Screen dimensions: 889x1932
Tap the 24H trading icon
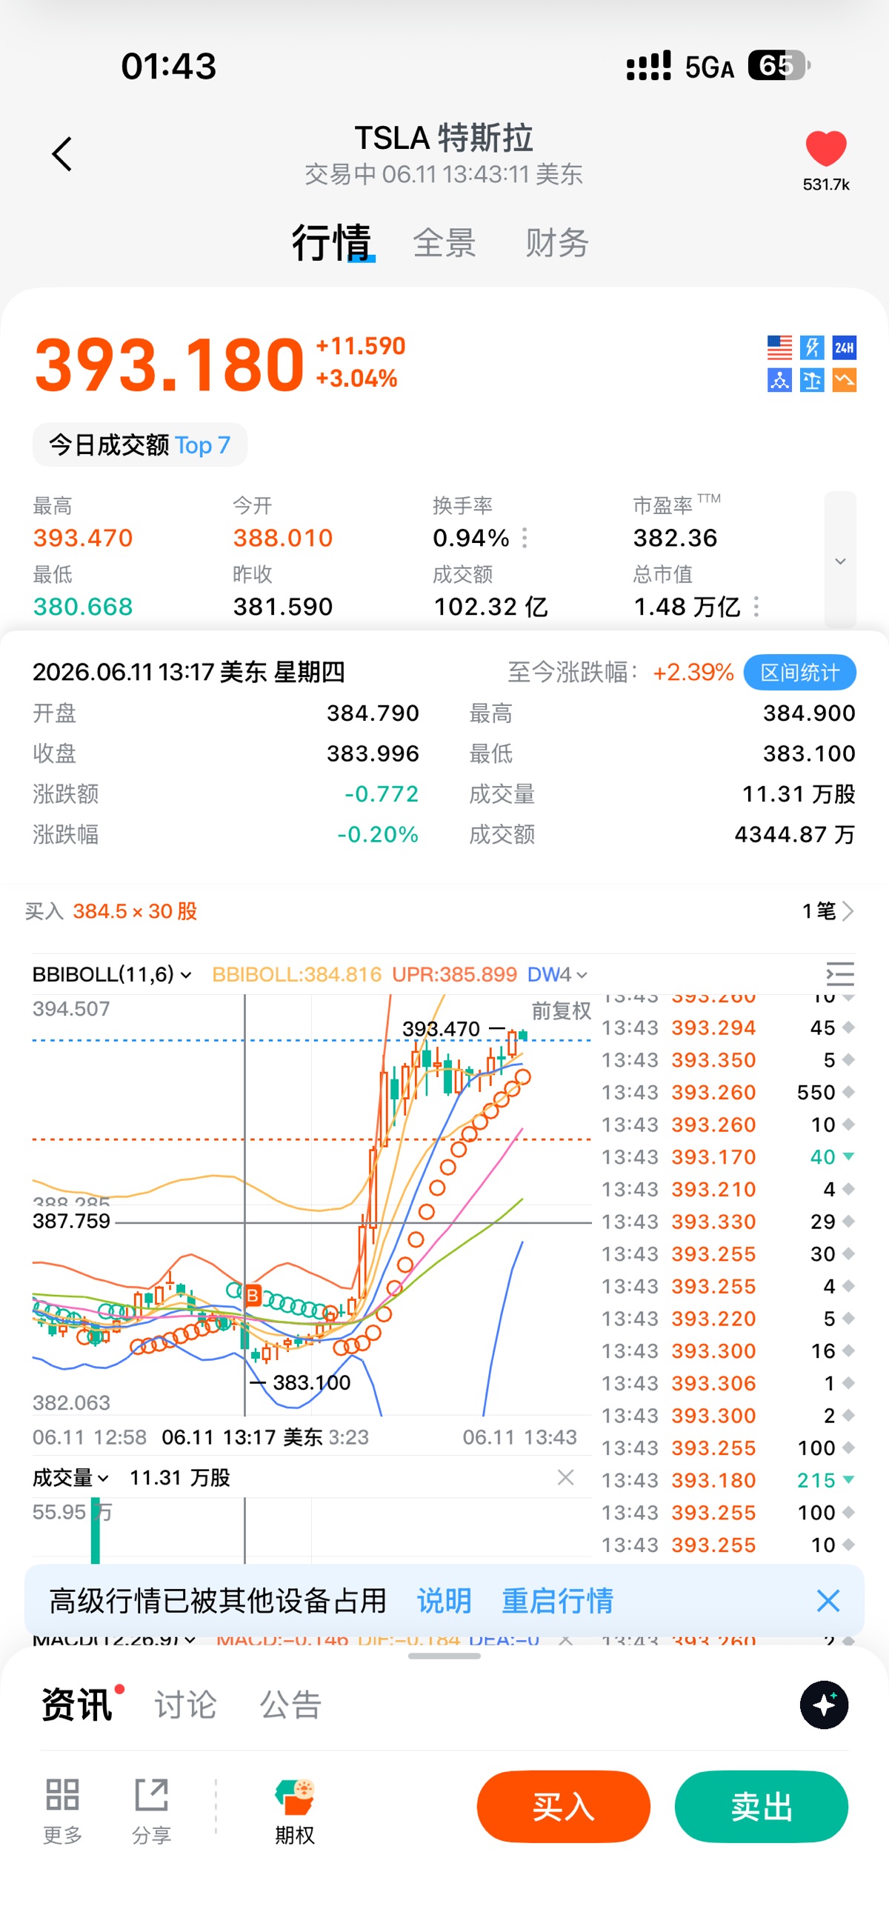point(844,347)
